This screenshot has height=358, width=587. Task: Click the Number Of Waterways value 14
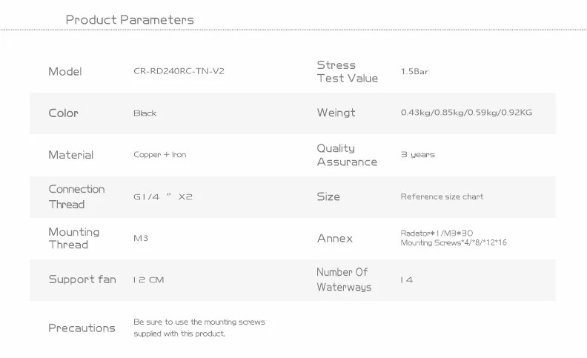pos(407,279)
